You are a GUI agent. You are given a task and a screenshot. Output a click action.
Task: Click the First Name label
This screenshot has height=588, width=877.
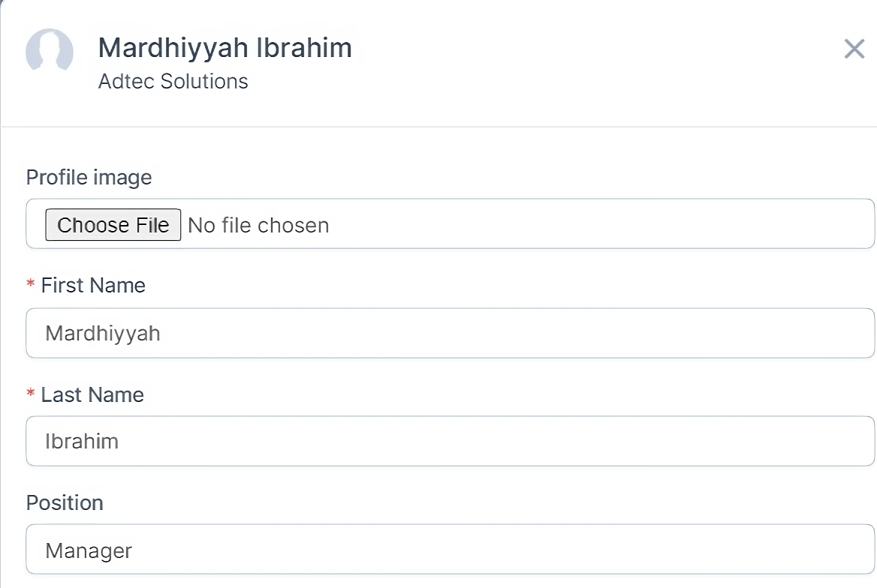point(93,286)
